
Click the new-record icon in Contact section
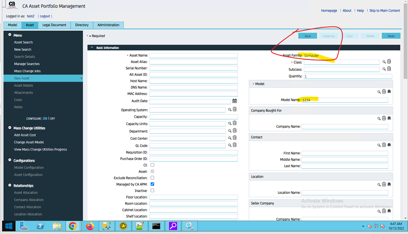[389, 145]
